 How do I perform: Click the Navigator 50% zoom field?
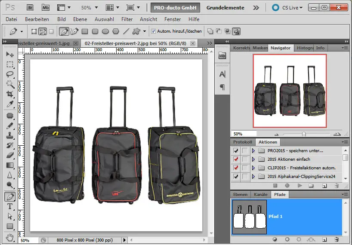click(244, 134)
